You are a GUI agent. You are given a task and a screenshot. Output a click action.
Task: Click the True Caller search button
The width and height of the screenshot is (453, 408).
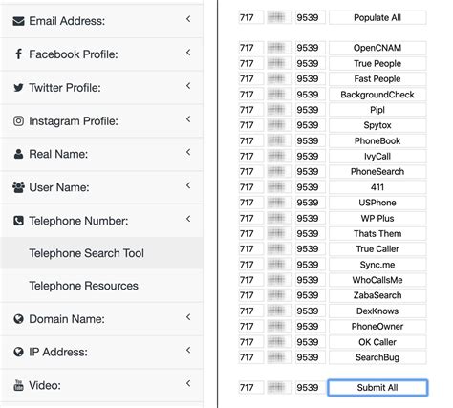[x=377, y=249]
